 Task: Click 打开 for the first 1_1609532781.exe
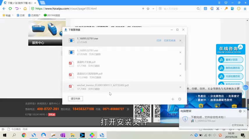click(159, 41)
